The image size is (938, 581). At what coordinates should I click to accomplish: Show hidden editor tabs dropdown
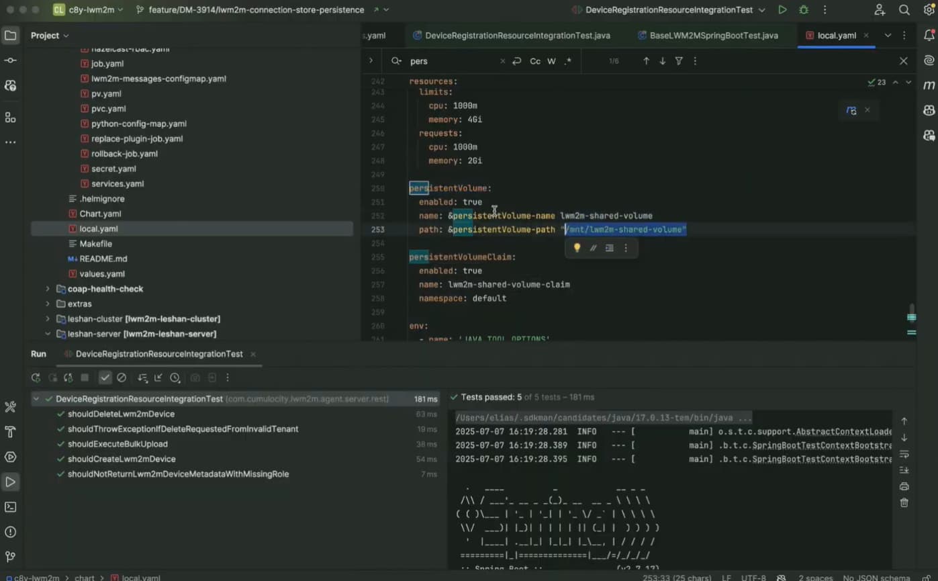click(x=888, y=36)
